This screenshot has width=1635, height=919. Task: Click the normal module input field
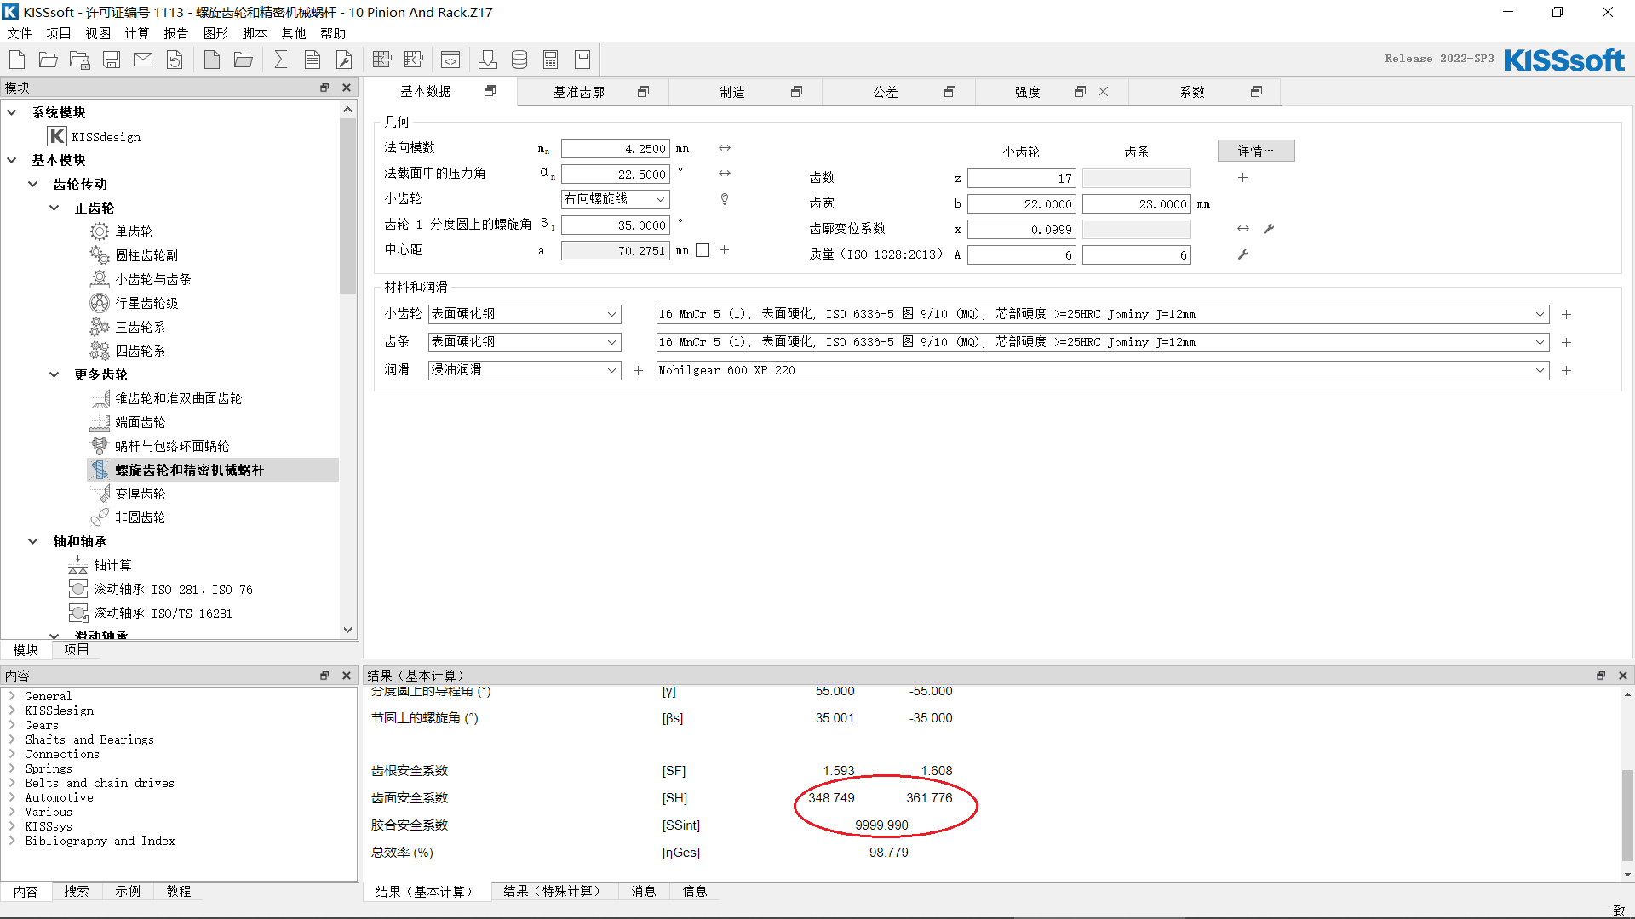tap(616, 149)
